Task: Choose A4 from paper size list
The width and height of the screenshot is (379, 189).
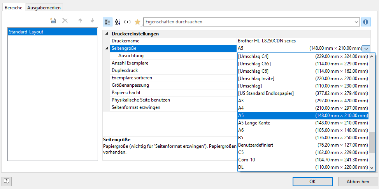Action: pyautogui.click(x=241, y=108)
